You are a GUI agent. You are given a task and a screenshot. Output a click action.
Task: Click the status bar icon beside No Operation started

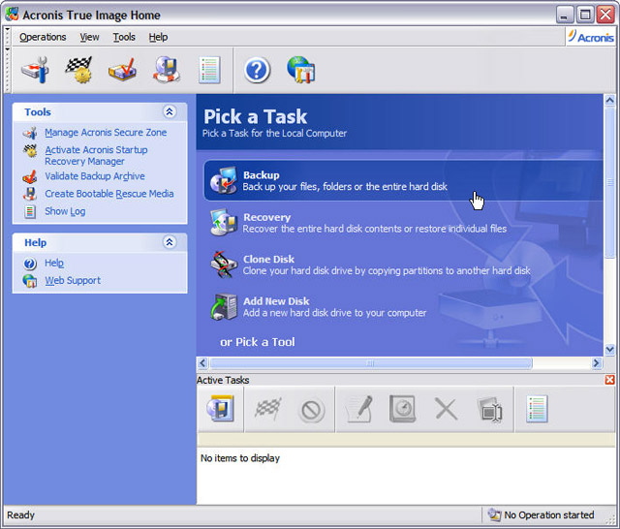(x=494, y=514)
